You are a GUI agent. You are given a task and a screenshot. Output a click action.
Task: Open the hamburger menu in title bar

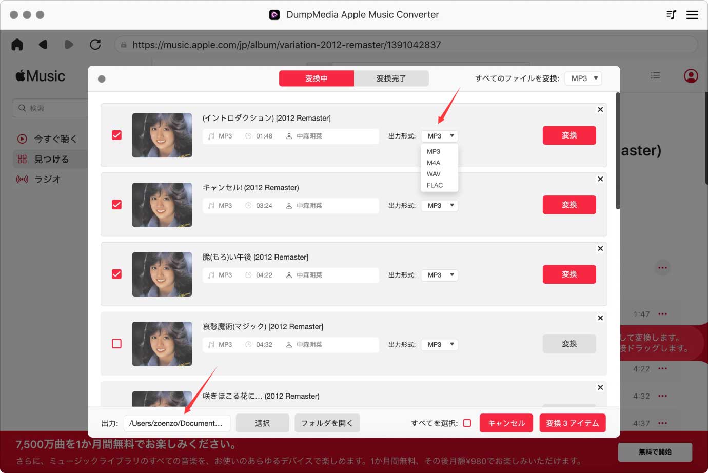[x=692, y=15]
